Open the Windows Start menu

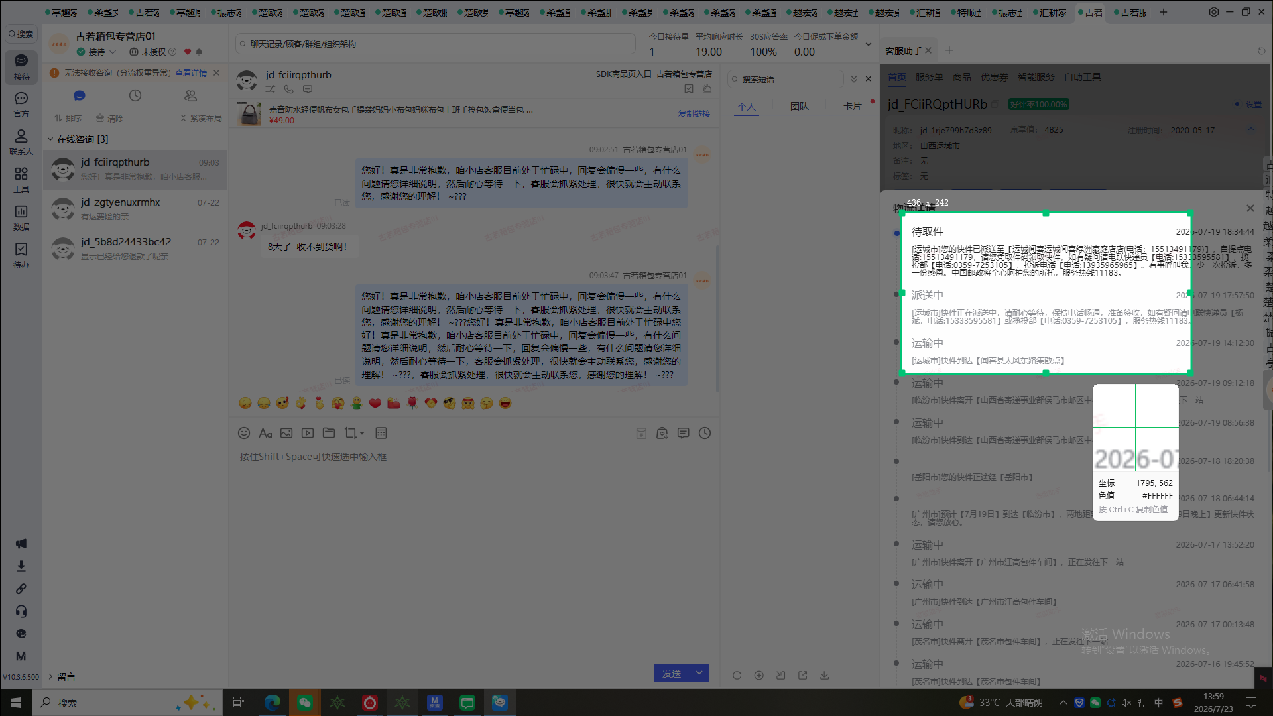16,703
